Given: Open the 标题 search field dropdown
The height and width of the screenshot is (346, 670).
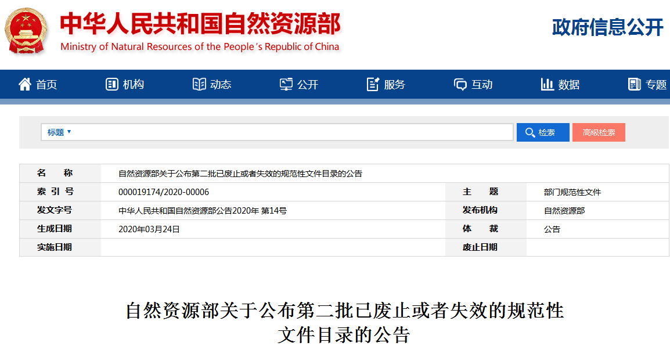Looking at the screenshot, I should point(59,132).
